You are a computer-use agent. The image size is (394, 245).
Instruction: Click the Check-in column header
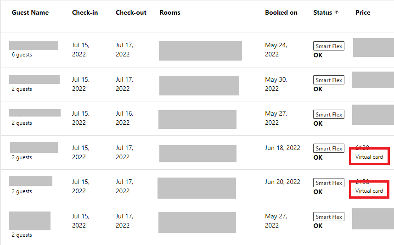pos(85,12)
